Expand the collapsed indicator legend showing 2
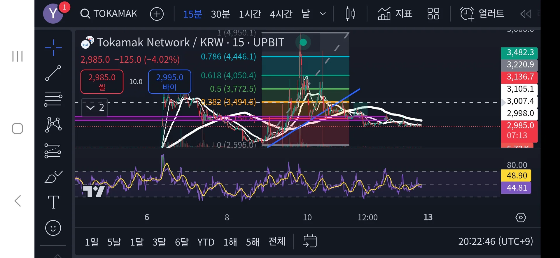The height and width of the screenshot is (258, 560). [95, 107]
